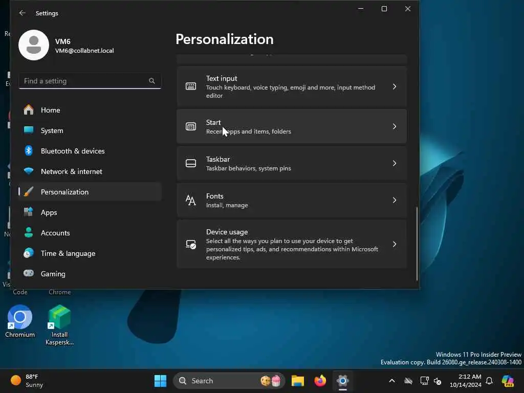Image resolution: width=524 pixels, height=393 pixels.
Task: Open the Windows Start button on taskbar
Action: pos(160,381)
